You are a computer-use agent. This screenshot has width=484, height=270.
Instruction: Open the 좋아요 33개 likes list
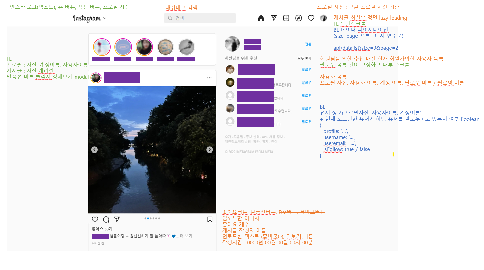tap(102, 229)
